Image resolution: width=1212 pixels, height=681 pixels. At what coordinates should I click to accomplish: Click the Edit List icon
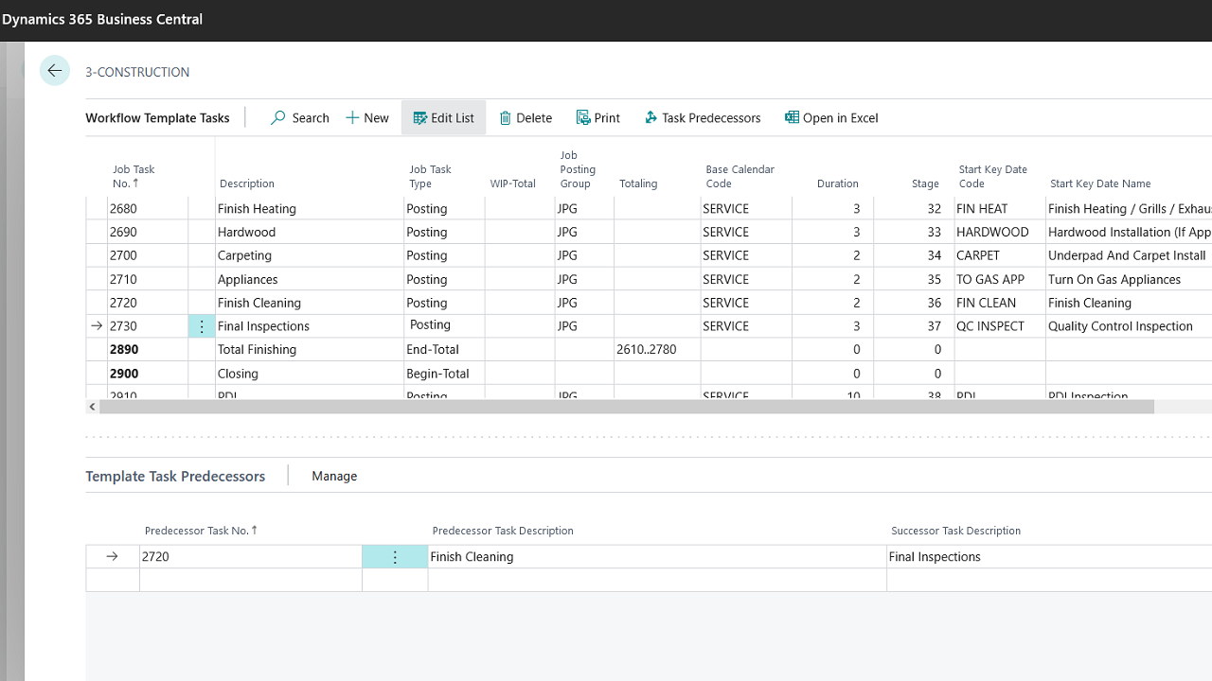point(420,118)
